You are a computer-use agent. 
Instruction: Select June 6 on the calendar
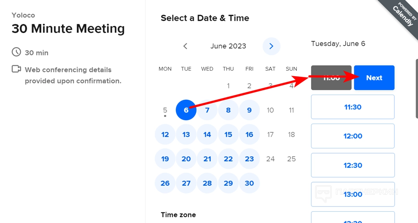(186, 110)
